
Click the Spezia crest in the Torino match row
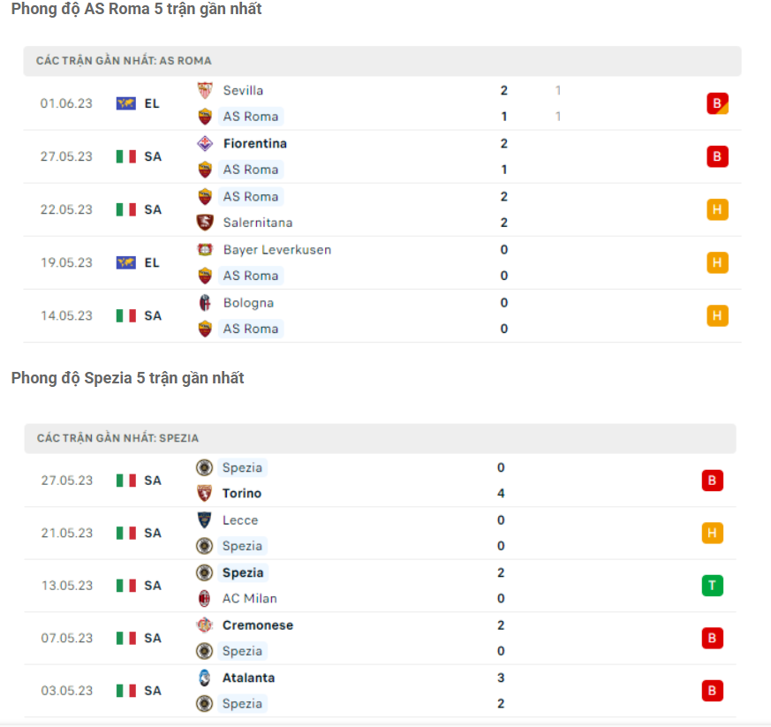click(205, 467)
